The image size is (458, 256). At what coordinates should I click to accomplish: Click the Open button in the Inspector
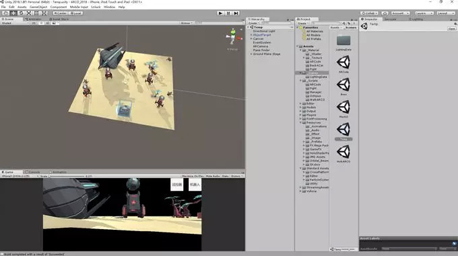[451, 28]
